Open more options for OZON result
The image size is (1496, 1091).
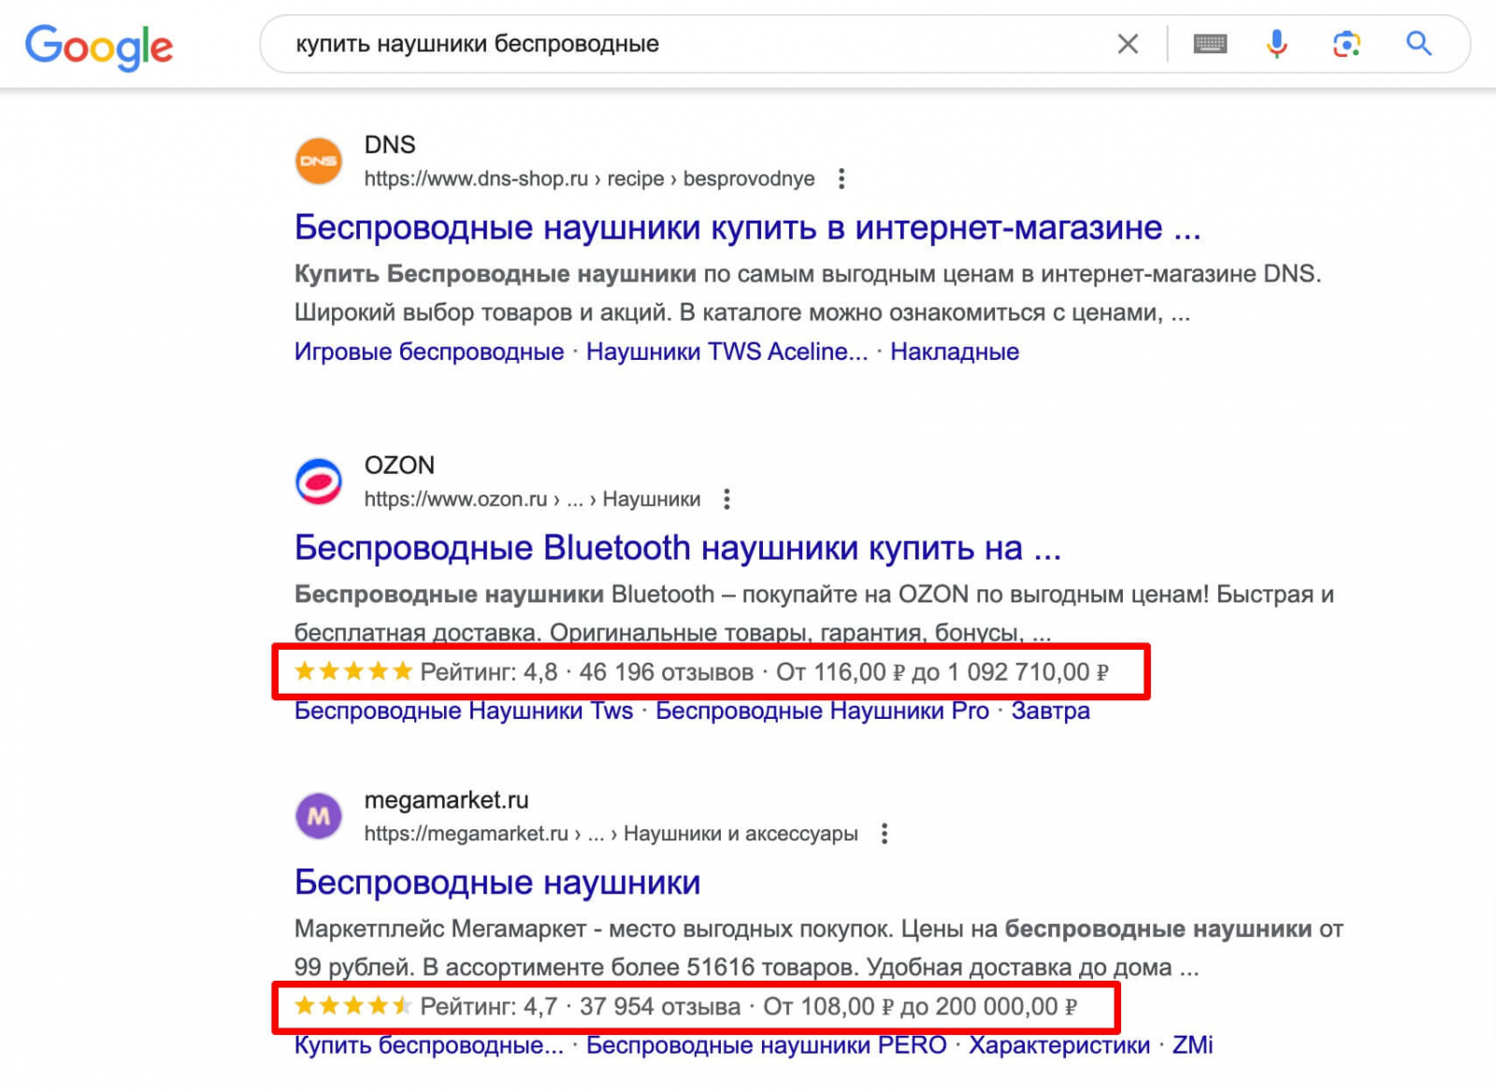(726, 499)
